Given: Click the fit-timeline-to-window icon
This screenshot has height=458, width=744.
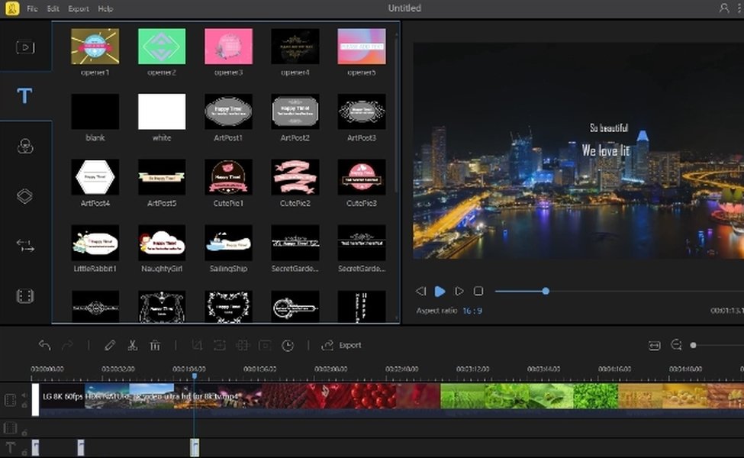Looking at the screenshot, I should pos(654,346).
